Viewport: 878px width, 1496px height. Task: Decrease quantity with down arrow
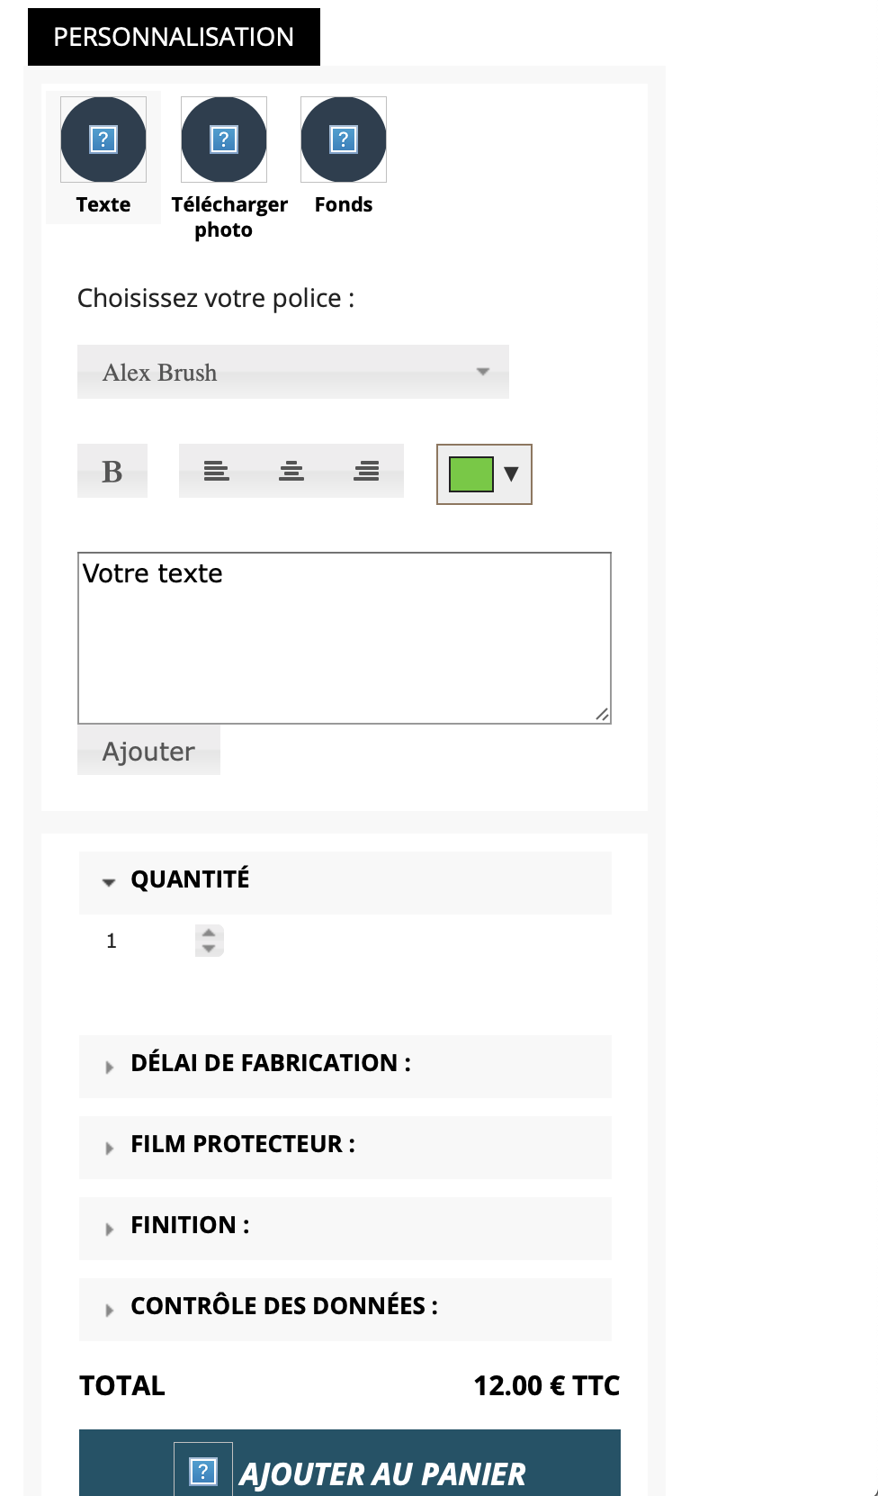point(209,949)
